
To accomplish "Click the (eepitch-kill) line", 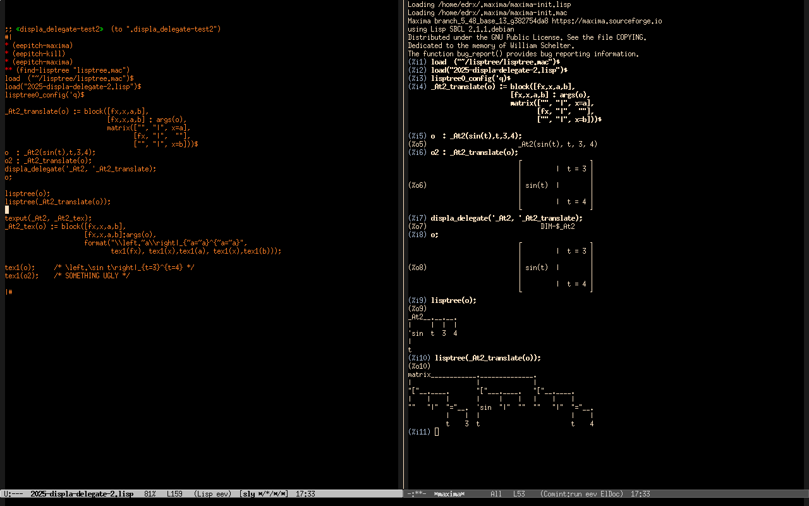I will (x=39, y=54).
